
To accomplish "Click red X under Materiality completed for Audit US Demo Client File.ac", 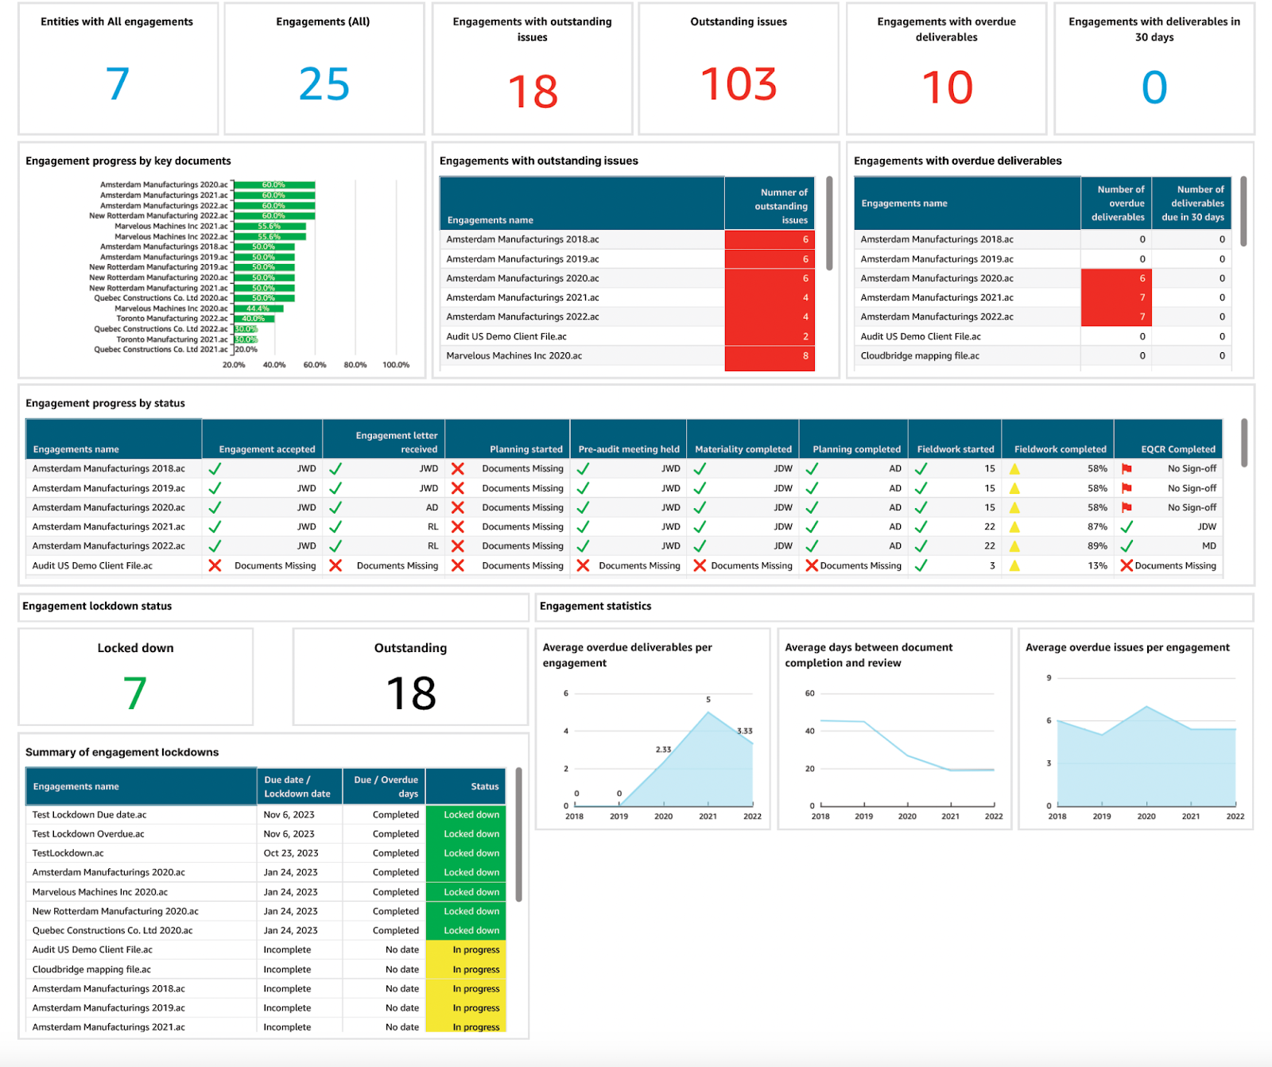I will [700, 566].
